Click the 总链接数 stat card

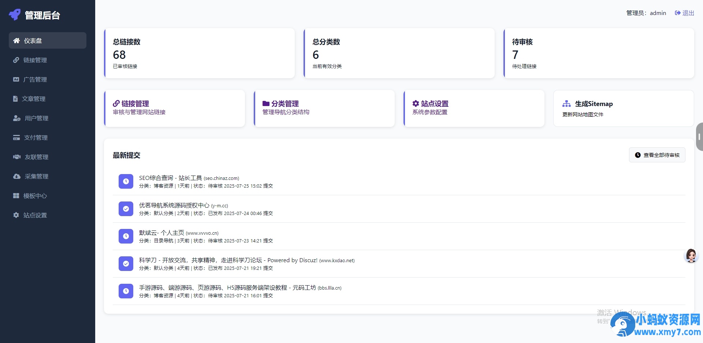click(x=200, y=53)
